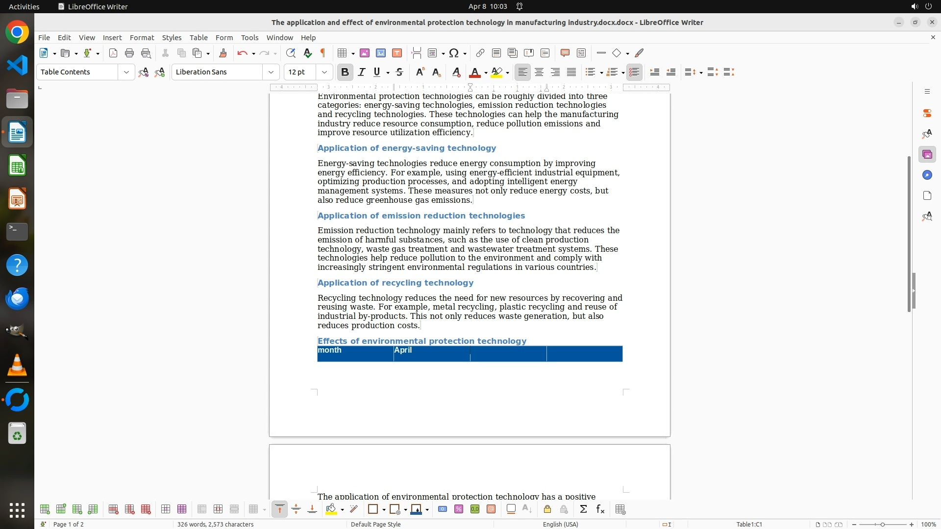This screenshot has width=941, height=529.
Task: Open the font name dropdown list
Action: pyautogui.click(x=271, y=72)
